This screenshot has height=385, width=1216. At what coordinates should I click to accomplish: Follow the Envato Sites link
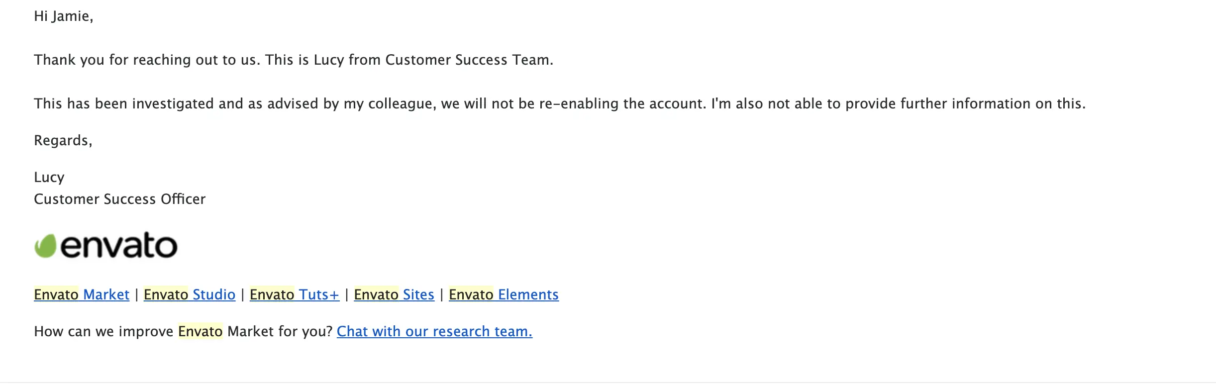394,294
